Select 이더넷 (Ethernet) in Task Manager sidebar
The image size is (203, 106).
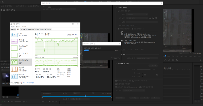coord(21,69)
